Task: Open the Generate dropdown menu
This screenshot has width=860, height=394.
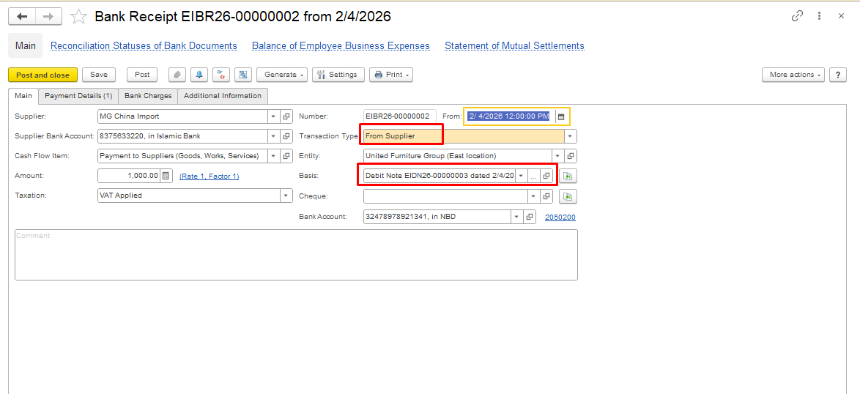Action: 281,75
